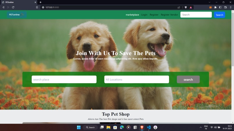Click the site info icon in address bar
Viewport: 234px width, 131px height.
click(43, 7)
